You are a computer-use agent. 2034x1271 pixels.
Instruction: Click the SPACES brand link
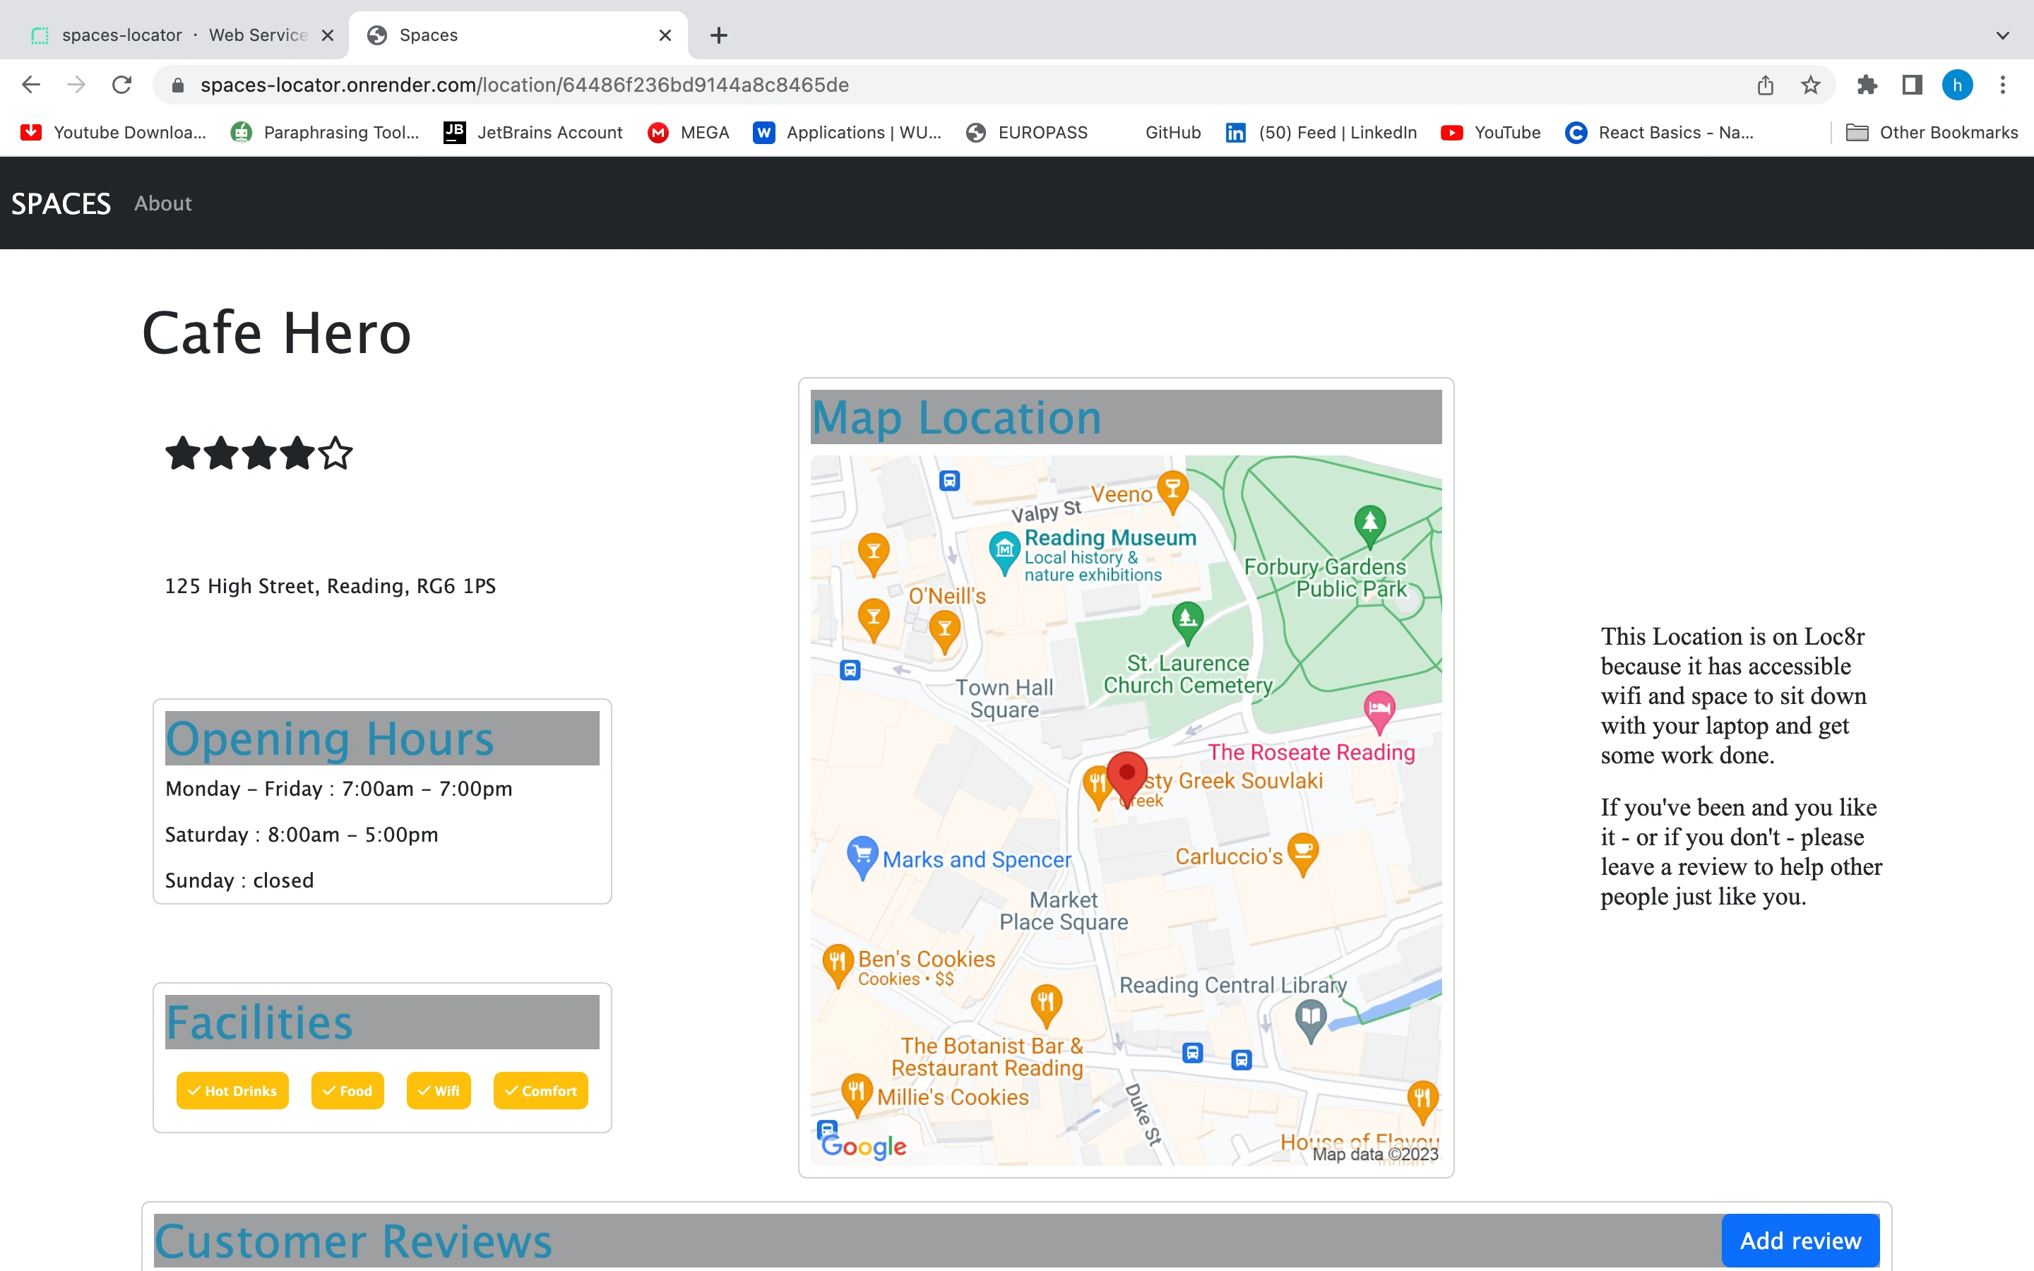pyautogui.click(x=61, y=203)
